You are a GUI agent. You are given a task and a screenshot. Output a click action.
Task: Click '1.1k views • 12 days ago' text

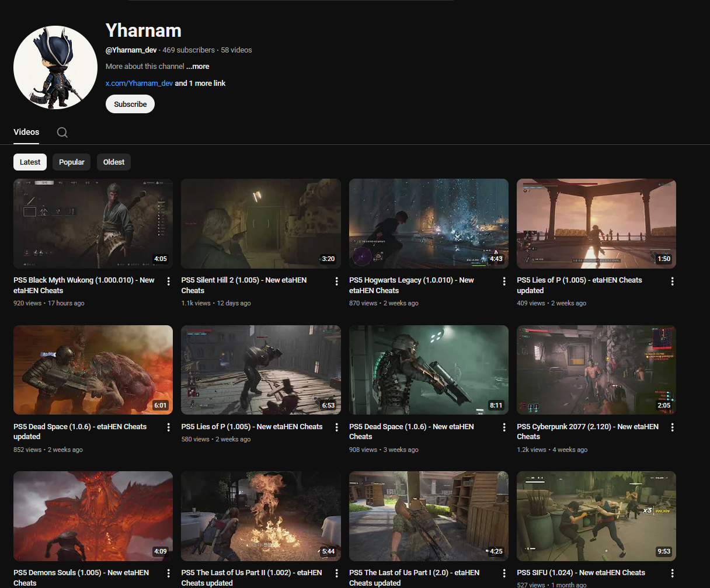tap(216, 303)
